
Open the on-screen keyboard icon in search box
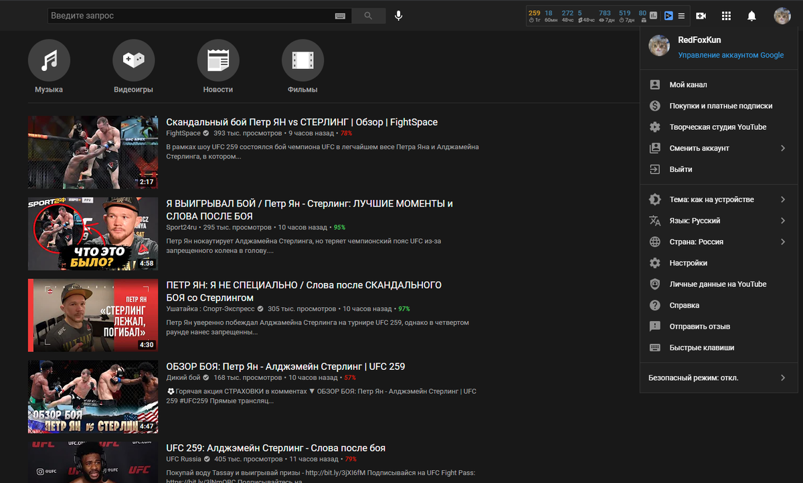340,15
